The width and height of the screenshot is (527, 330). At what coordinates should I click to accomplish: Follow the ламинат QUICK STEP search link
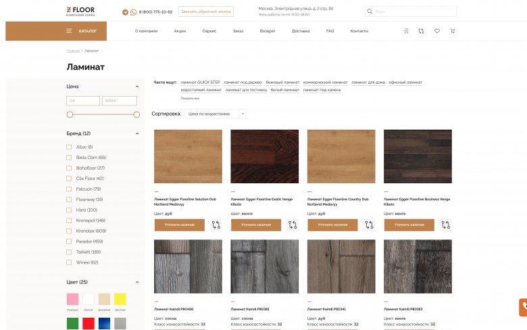point(200,82)
